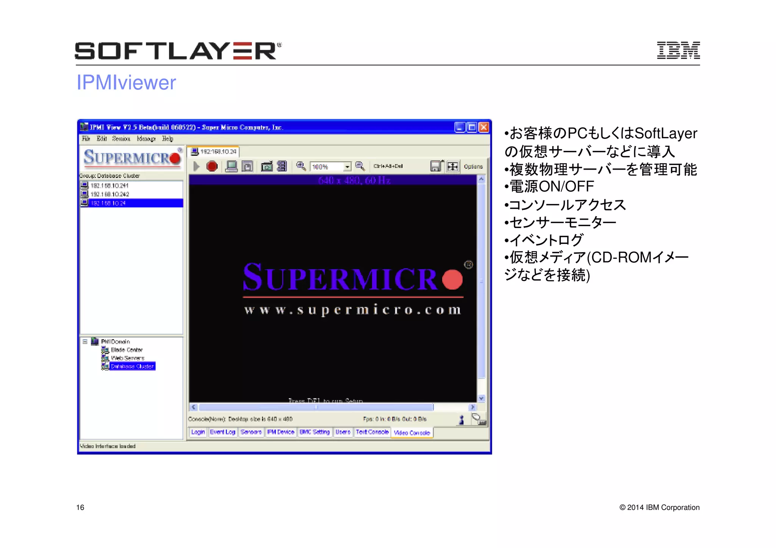Click the mouse/keyboard status icon

click(x=479, y=419)
